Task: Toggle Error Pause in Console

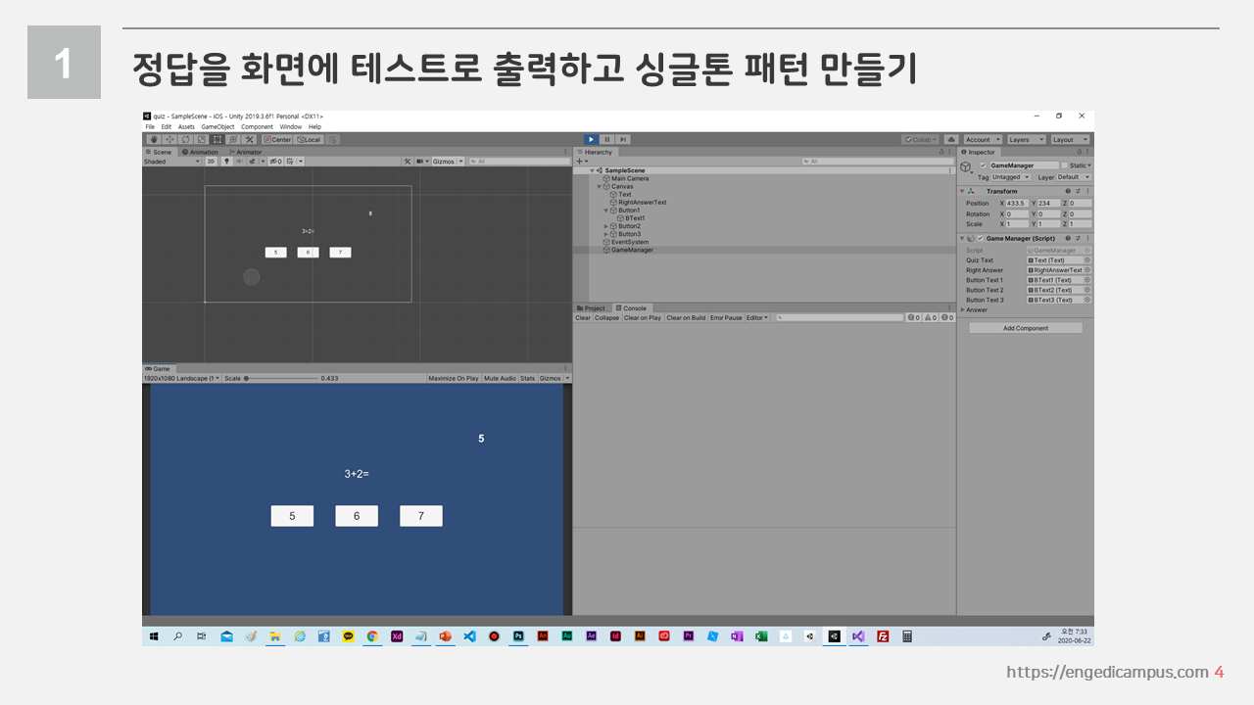Action: pyautogui.click(x=726, y=317)
